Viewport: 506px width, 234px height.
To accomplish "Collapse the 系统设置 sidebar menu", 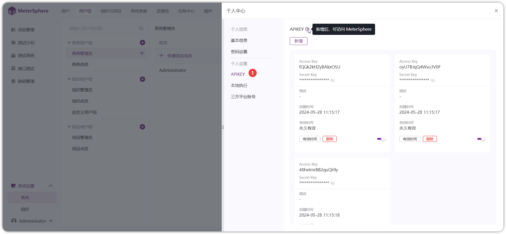I will coord(51,186).
